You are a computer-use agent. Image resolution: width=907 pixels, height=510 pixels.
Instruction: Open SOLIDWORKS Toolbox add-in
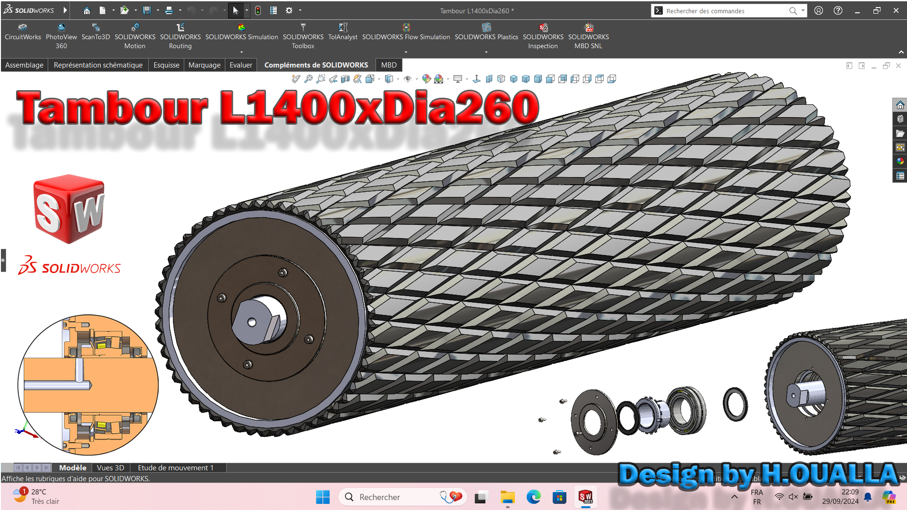tap(303, 36)
